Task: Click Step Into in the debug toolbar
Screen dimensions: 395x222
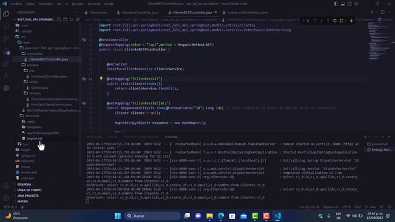Action: pyautogui.click(x=322, y=21)
